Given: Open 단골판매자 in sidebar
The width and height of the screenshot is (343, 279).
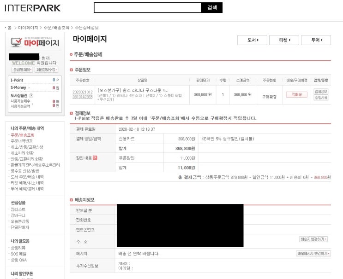Looking at the screenshot, I should click(x=20, y=227).
